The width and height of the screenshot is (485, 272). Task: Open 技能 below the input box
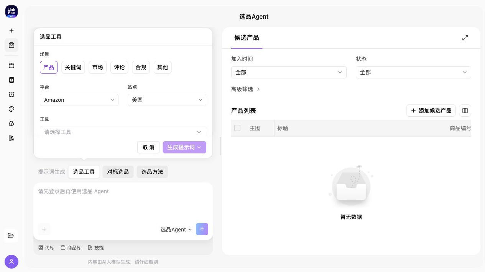pyautogui.click(x=96, y=248)
